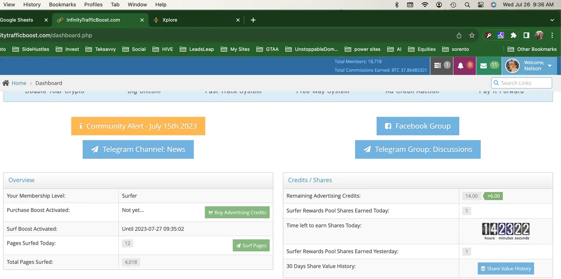Click the Nelson profile avatar in site header
Image resolution: width=561 pixels, height=279 pixels.
pyautogui.click(x=512, y=66)
